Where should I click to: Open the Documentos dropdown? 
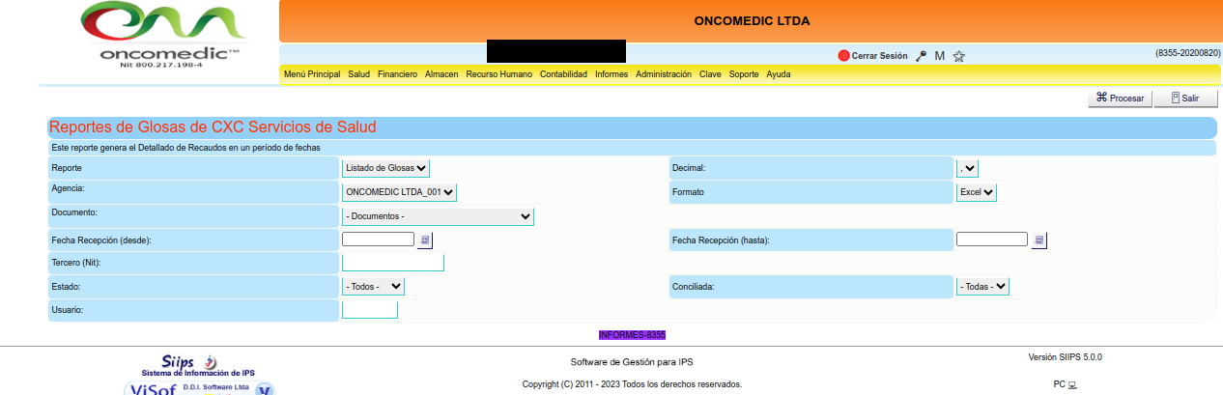(x=438, y=216)
